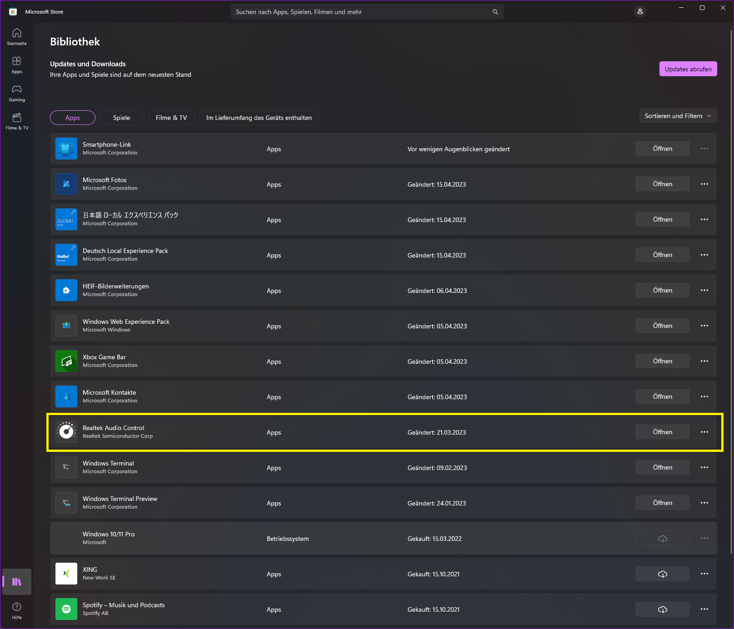
Task: Select the Spiele filter tab
Action: [x=121, y=118]
